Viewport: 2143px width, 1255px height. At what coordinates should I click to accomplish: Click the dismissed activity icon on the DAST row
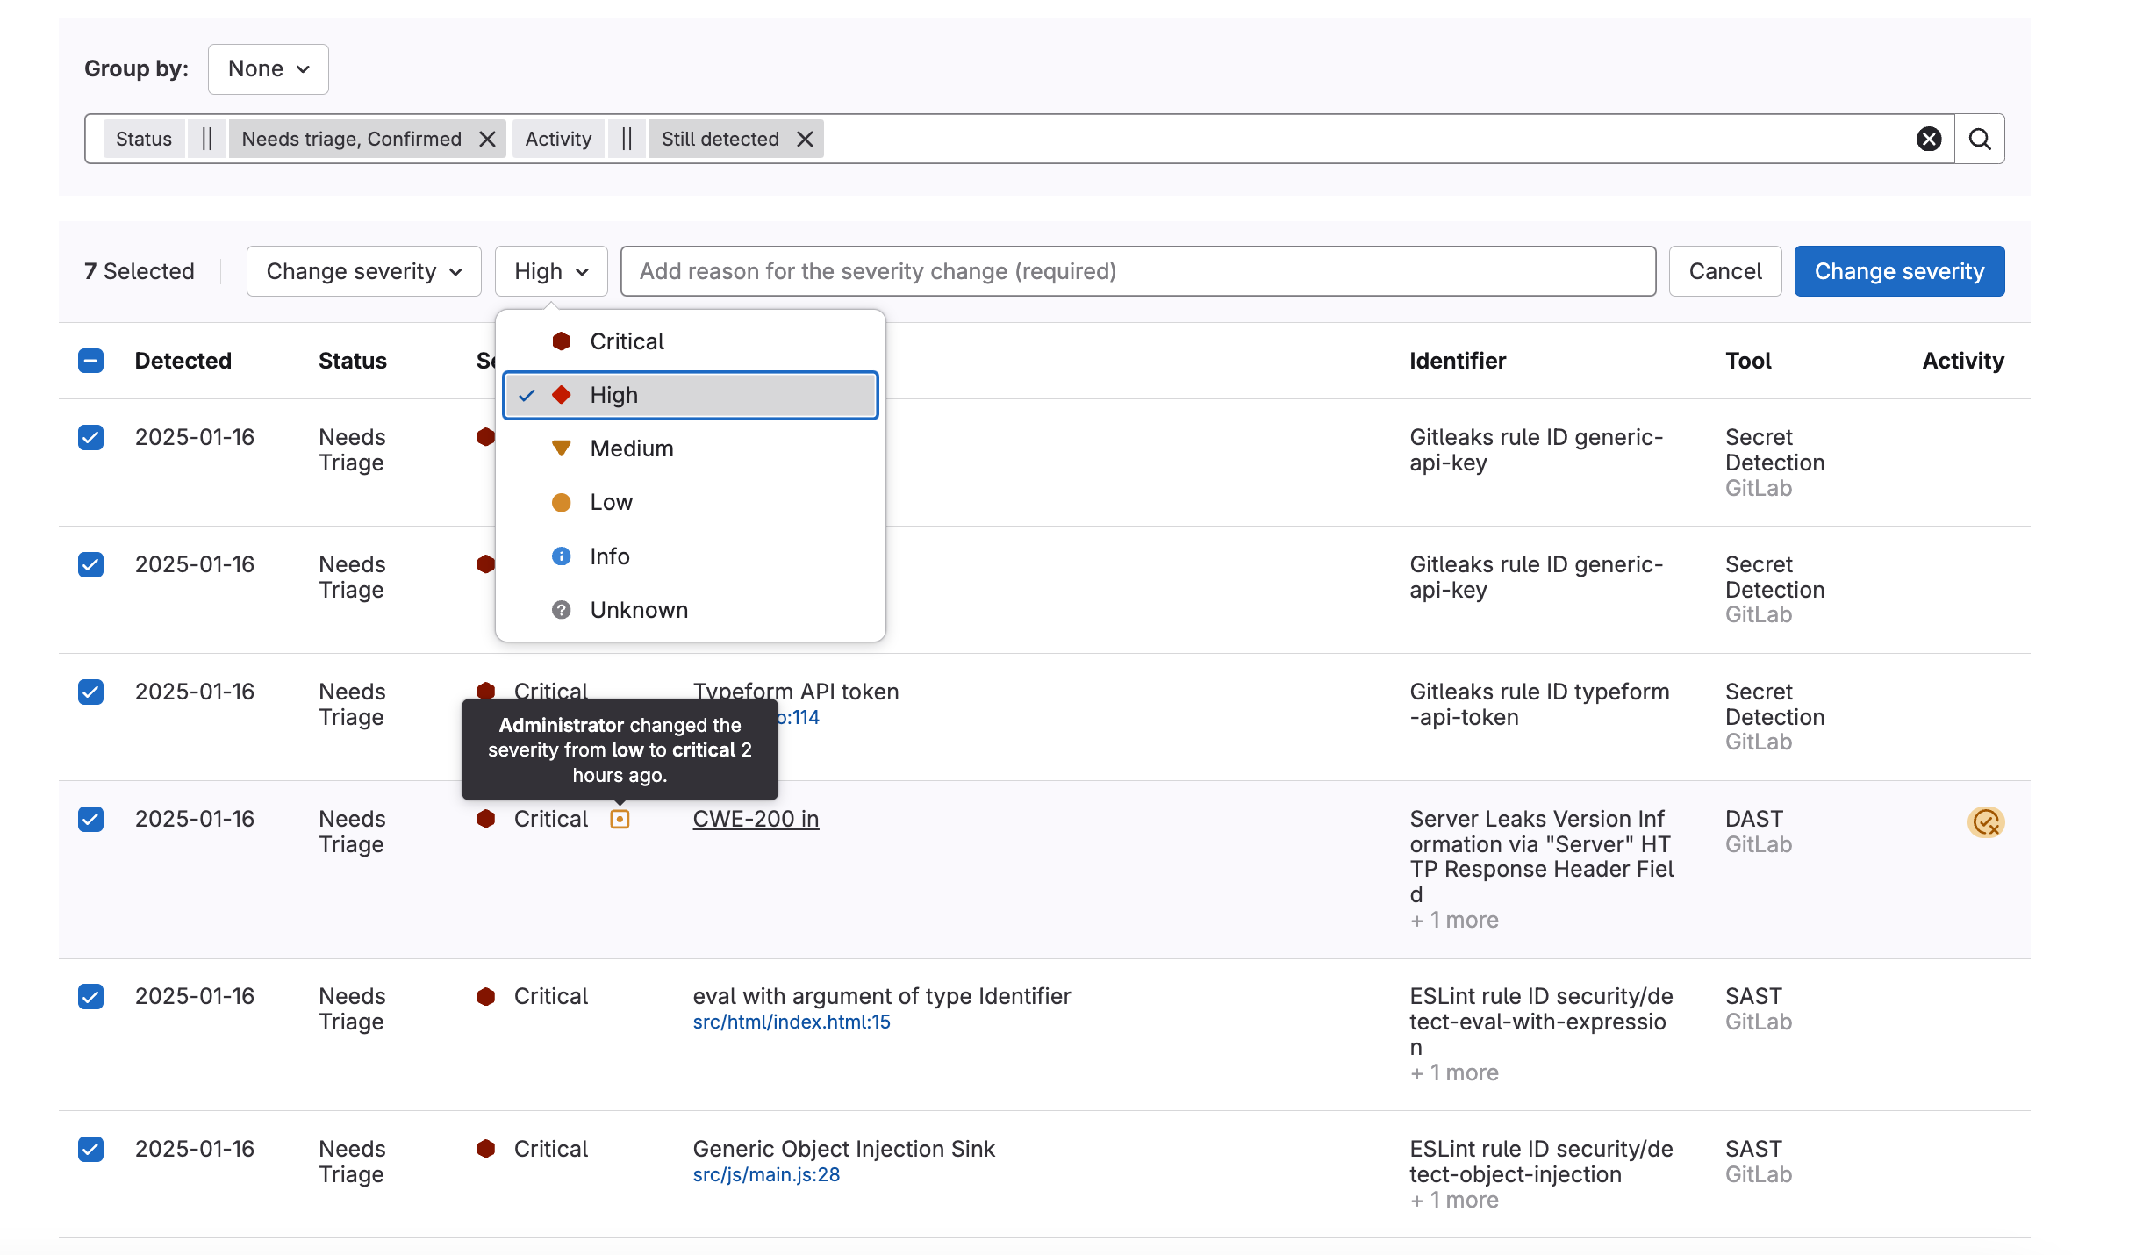coord(1987,822)
